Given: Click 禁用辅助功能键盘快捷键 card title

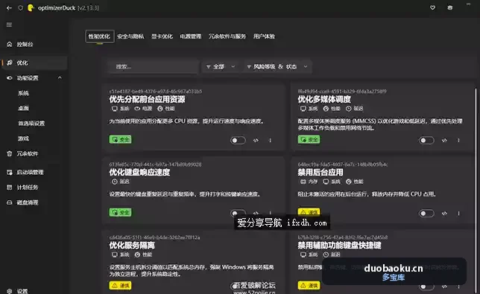Looking at the screenshot, I should [x=339, y=246].
